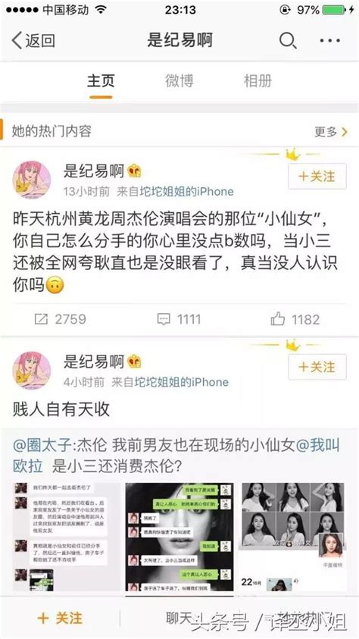
Task: Open avatar of the 13小时前 post
Action: 32,180
